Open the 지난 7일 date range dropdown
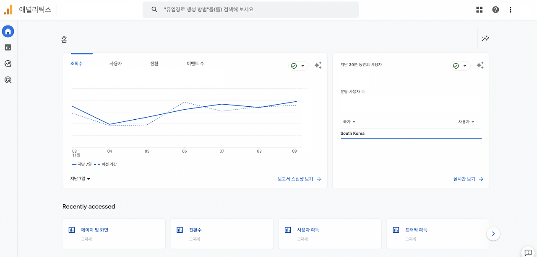 [x=80, y=179]
